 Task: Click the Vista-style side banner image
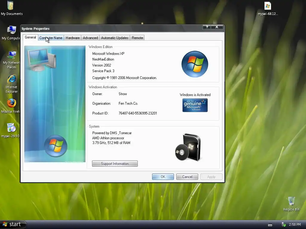[x=55, y=104]
